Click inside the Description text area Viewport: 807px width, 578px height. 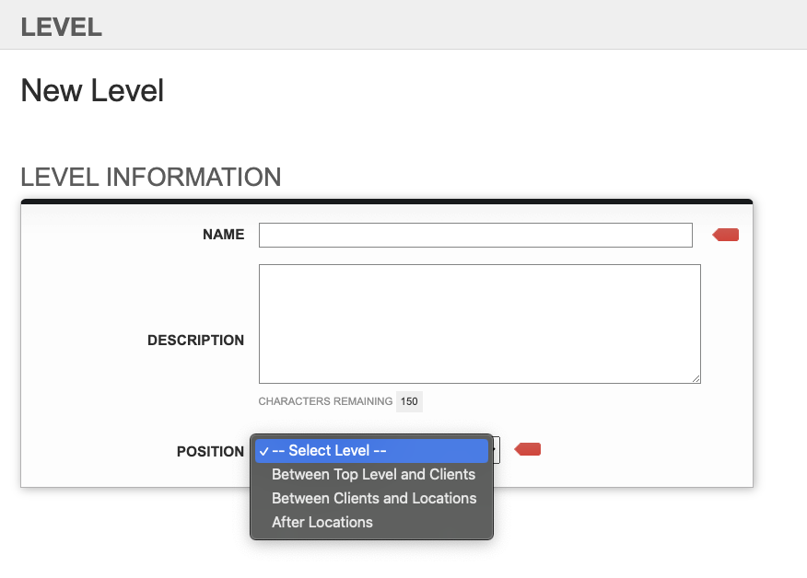tap(480, 324)
